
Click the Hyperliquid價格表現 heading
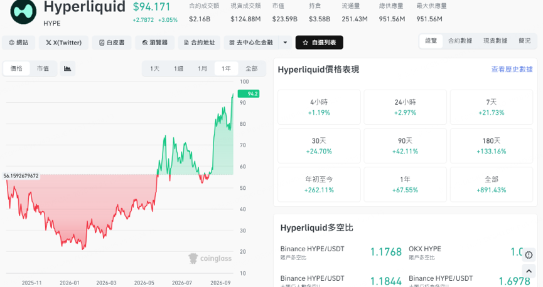tap(318, 70)
